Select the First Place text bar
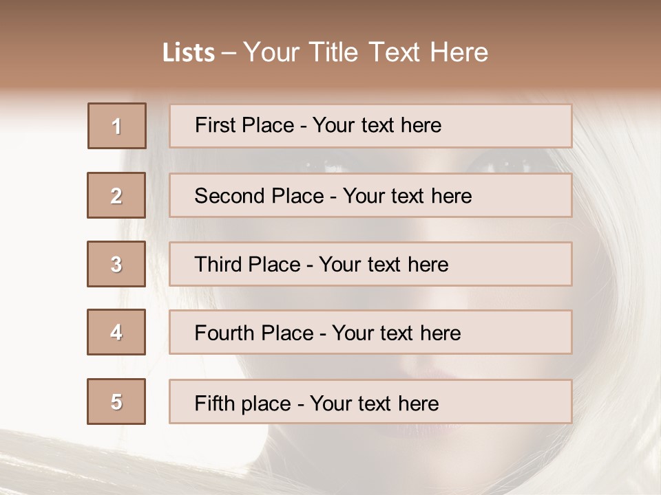 (x=370, y=126)
